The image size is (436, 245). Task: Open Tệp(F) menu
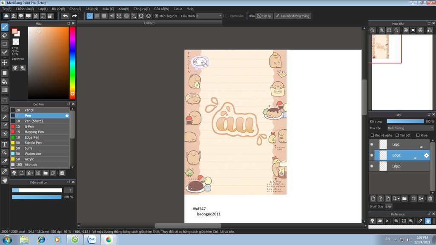pos(7,9)
